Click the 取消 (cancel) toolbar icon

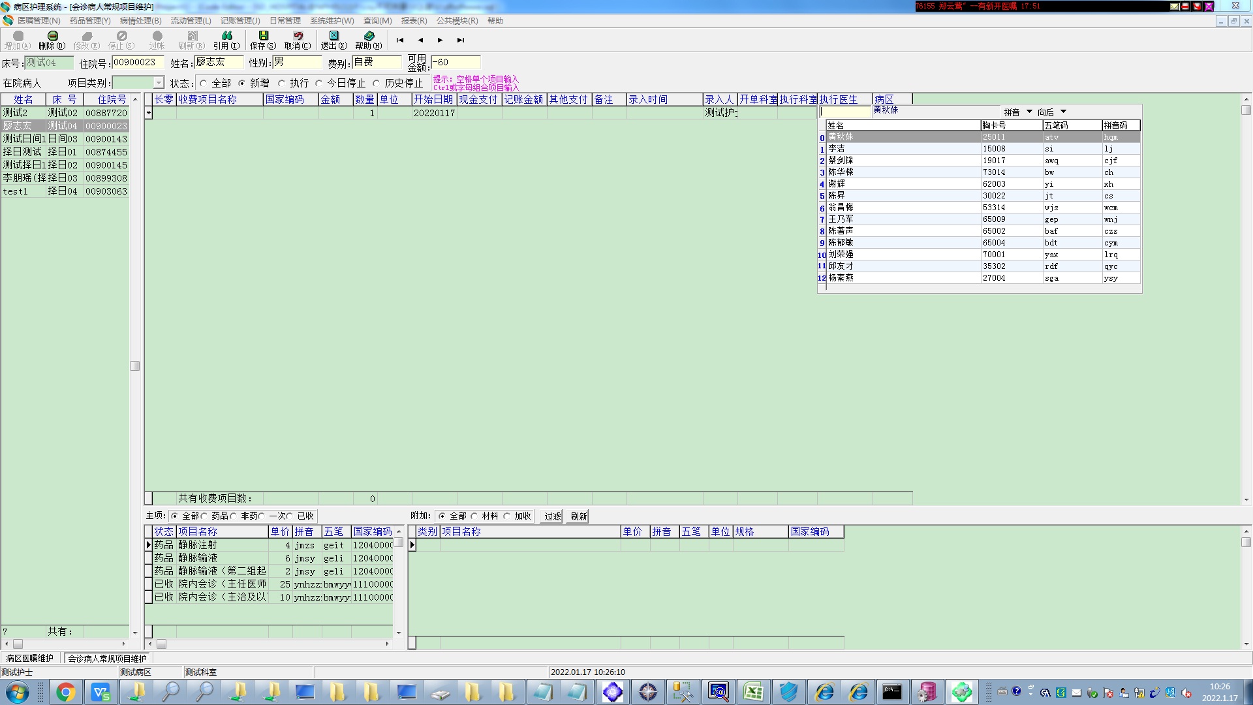(298, 39)
